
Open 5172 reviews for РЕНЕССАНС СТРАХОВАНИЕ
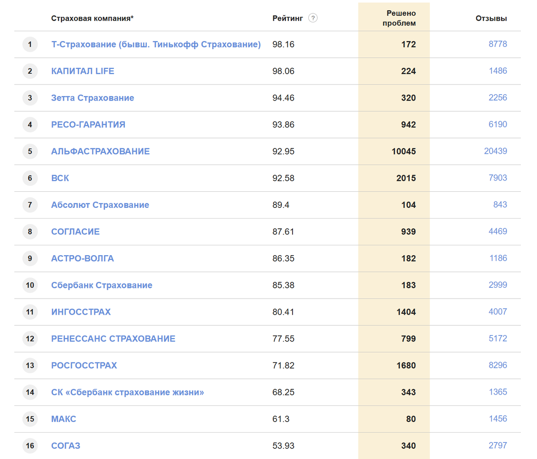coord(498,338)
